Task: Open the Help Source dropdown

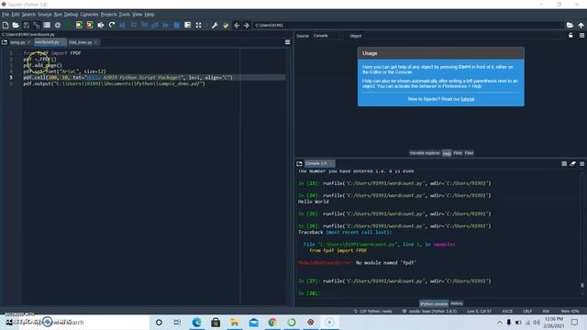Action: pos(327,36)
